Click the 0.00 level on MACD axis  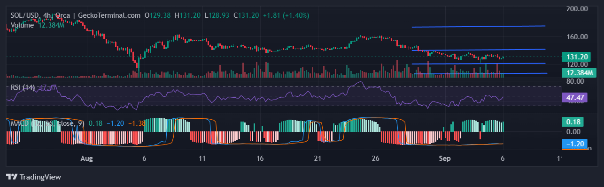pyautogui.click(x=577, y=132)
